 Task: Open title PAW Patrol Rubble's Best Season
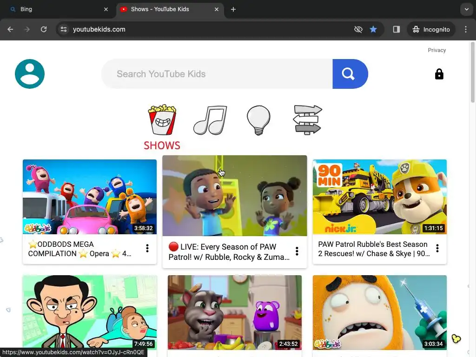(374, 249)
